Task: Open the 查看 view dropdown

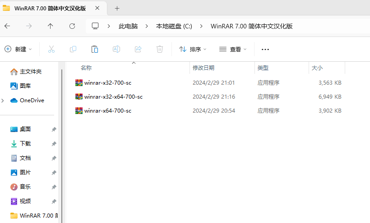Action: pyautogui.click(x=233, y=49)
